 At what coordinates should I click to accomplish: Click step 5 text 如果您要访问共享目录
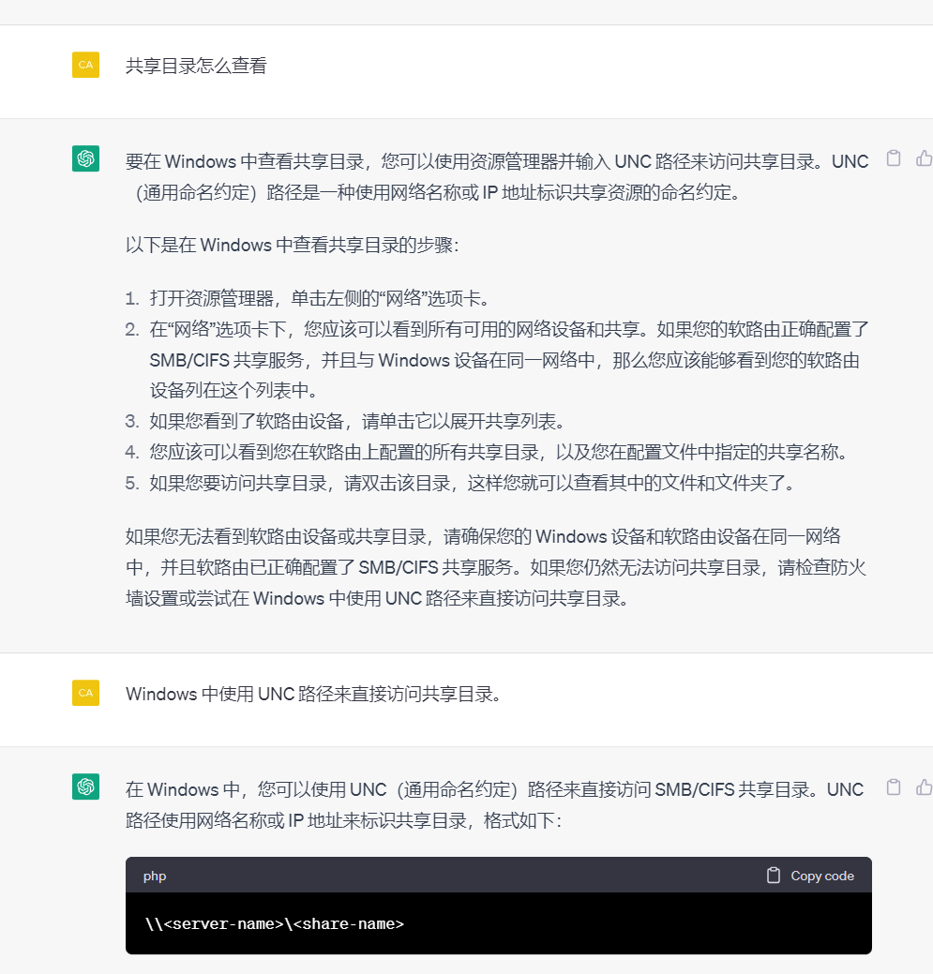(x=472, y=483)
